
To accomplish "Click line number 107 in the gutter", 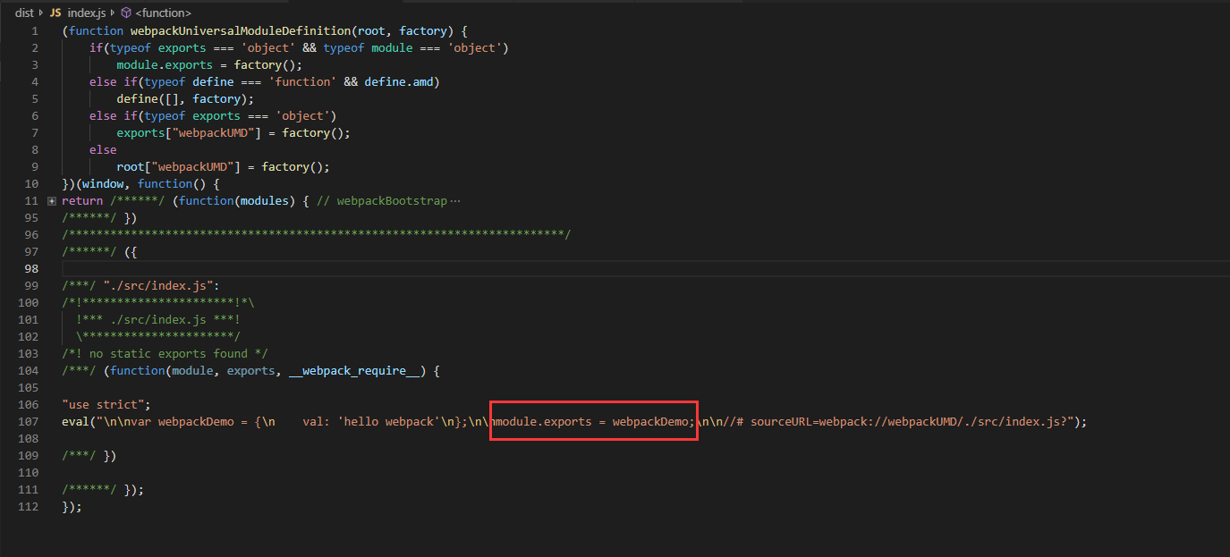I will pos(29,420).
